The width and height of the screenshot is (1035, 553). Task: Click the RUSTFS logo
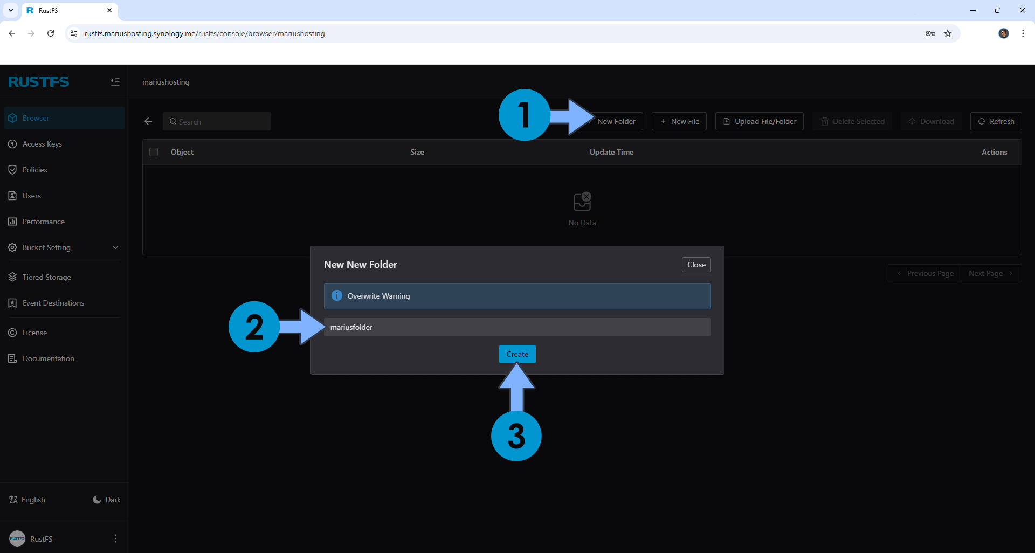39,82
